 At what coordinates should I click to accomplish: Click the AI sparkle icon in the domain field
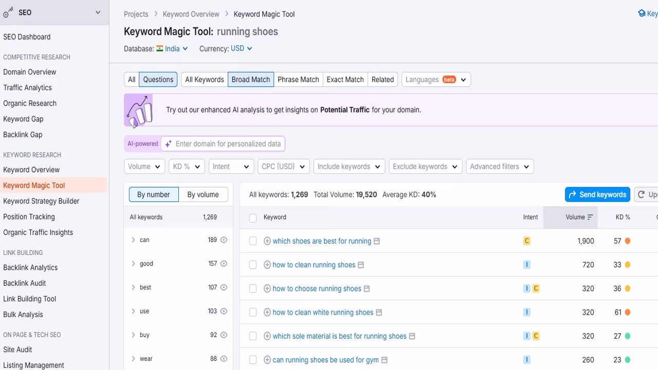pos(168,143)
